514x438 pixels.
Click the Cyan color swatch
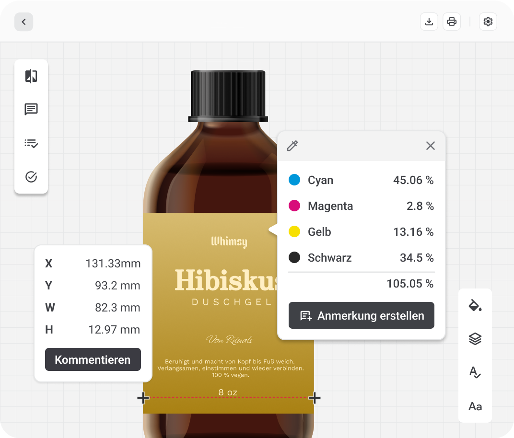pos(294,180)
